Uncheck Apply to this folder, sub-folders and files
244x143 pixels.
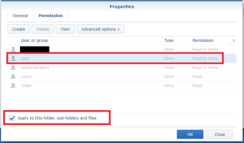(12, 118)
